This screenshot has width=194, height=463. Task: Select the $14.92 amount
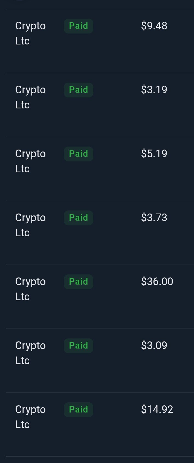click(x=157, y=409)
